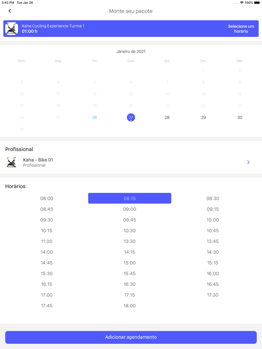Image resolution: width=262 pixels, height=349 pixels.
Task: Tap the battery icon in status bar
Action: [x=257, y=3]
